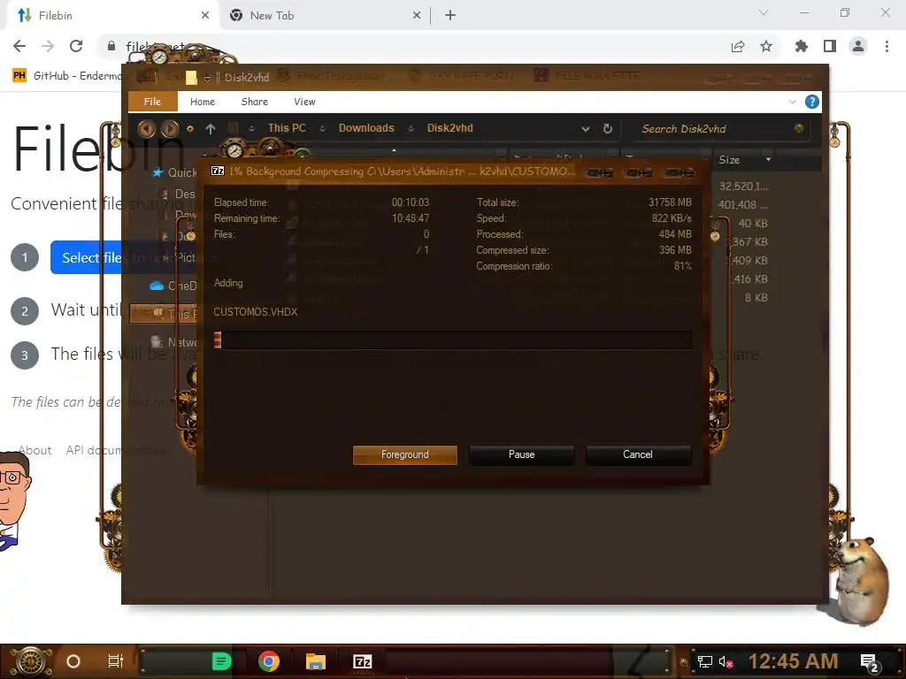Open Chrome profile avatar
The height and width of the screenshot is (679, 906).
click(x=858, y=46)
